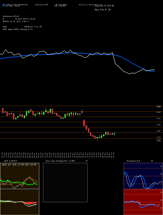Select the 'Day Vol: 0 M' text

click(102, 10)
